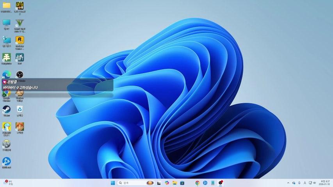Viewport: 333px width, 187px height.
Task: Open Google Chrome from the taskbar
Action: pos(198,183)
